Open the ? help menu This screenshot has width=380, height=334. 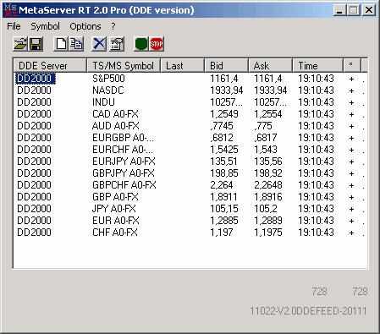(x=113, y=26)
